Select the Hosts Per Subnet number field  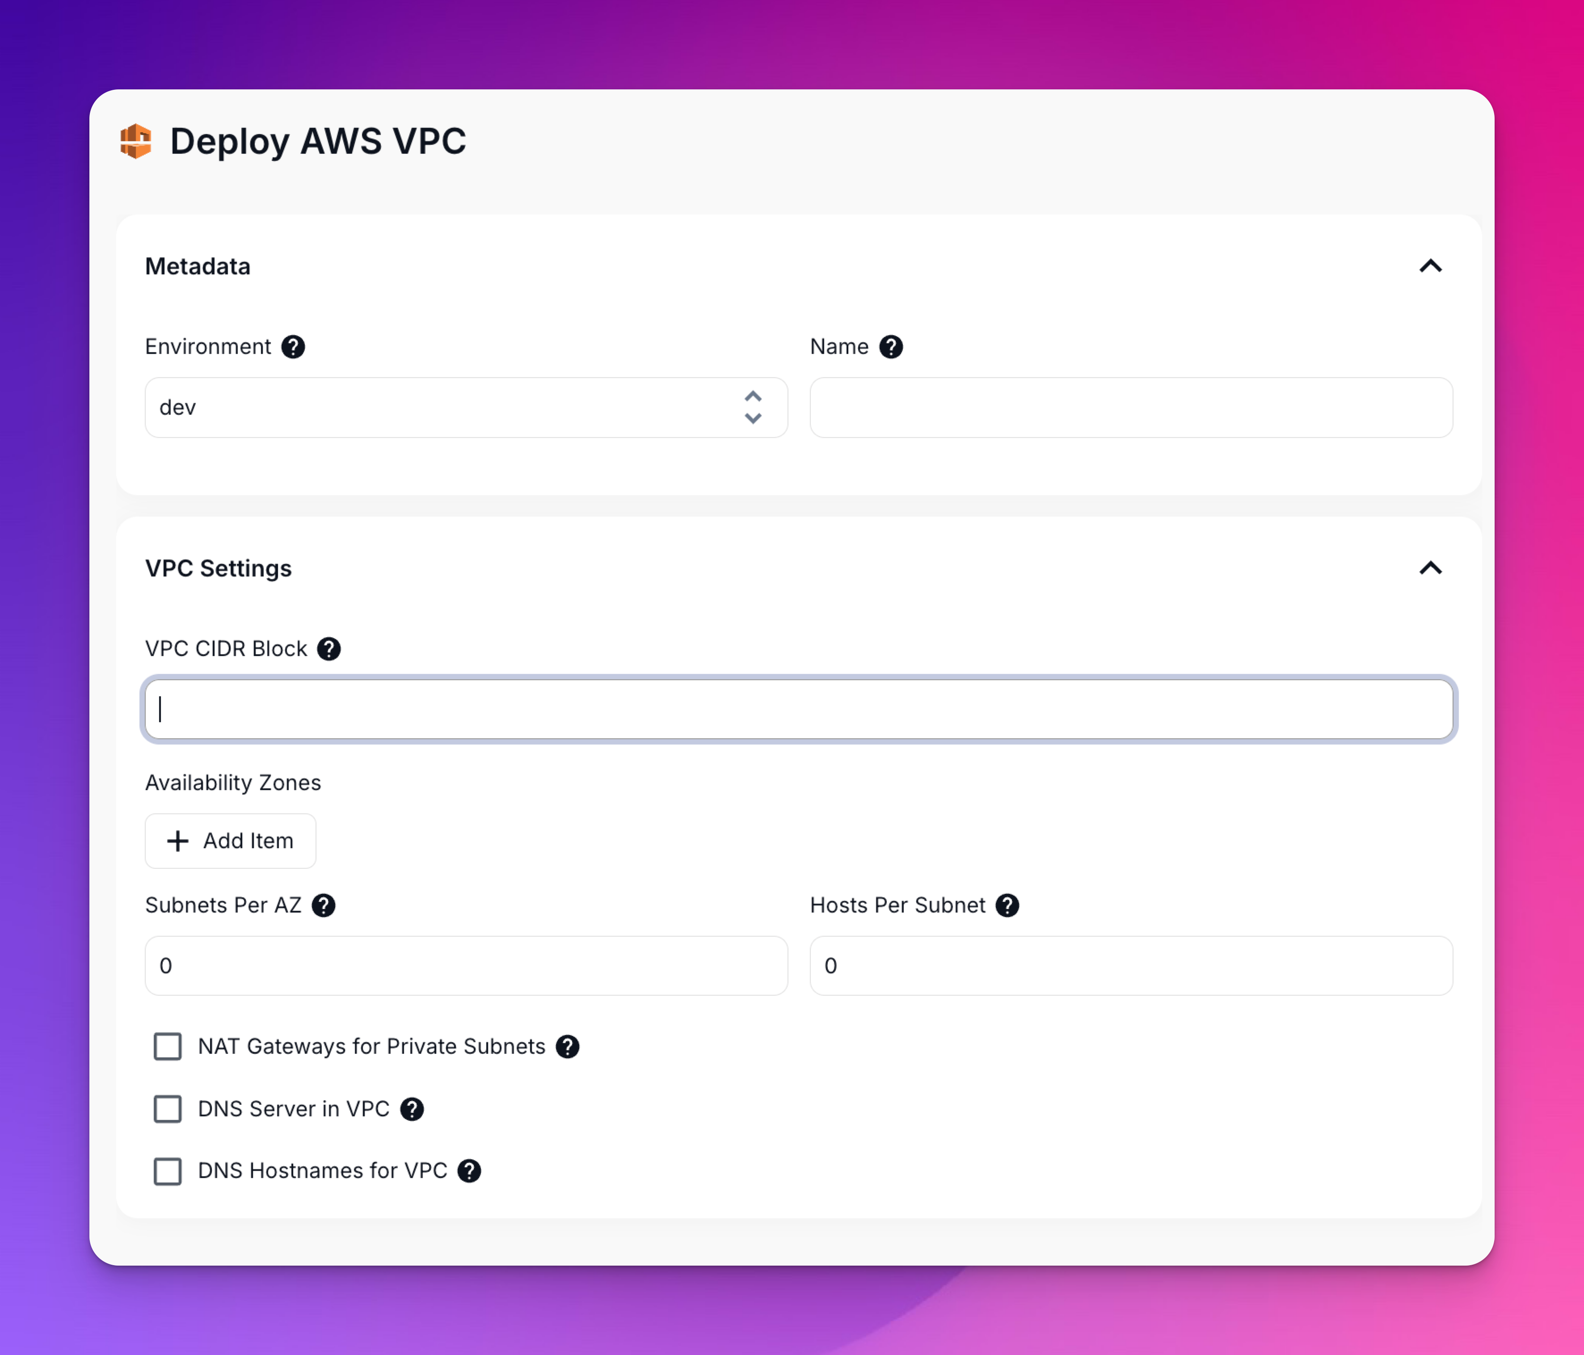(1131, 966)
